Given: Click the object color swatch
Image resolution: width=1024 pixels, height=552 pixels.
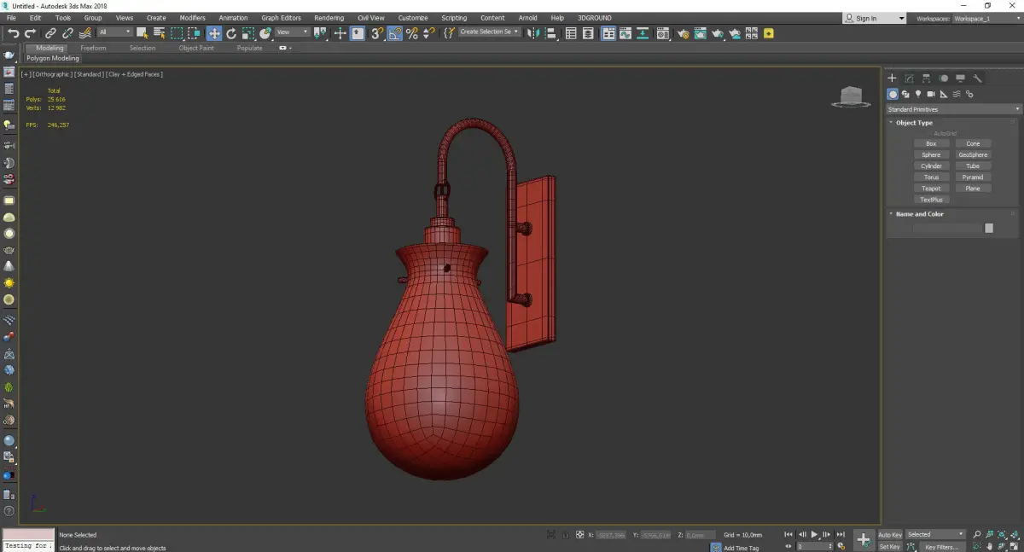Looking at the screenshot, I should tap(989, 228).
